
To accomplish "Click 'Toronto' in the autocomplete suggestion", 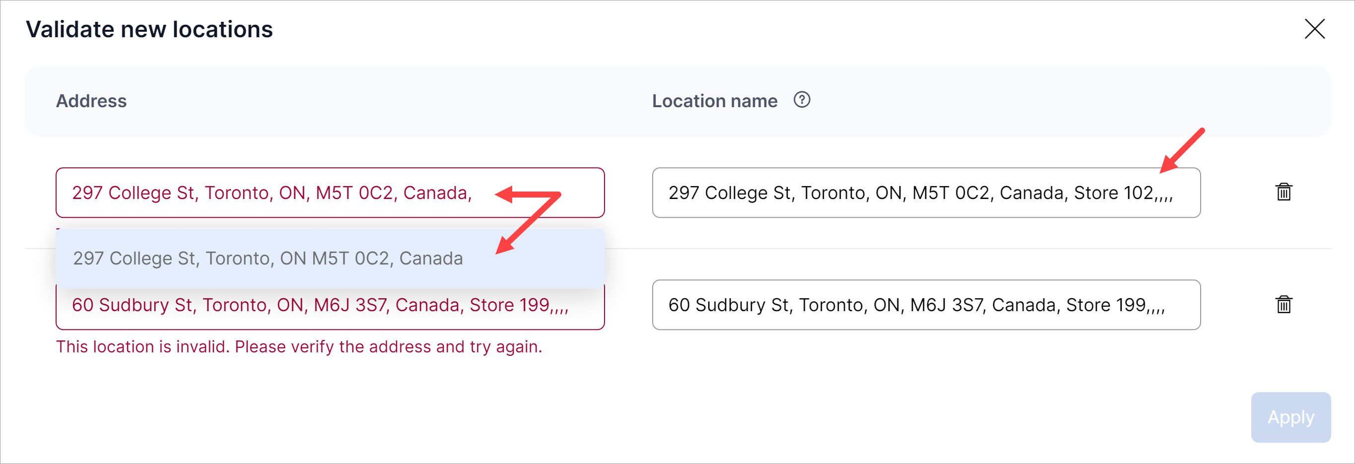I will 240,259.
